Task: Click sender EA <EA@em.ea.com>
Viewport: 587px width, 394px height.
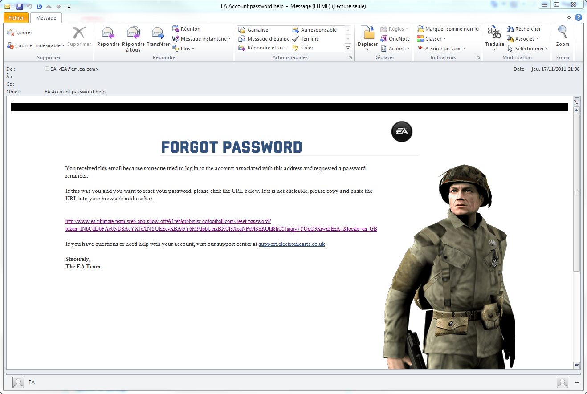Action: point(74,69)
